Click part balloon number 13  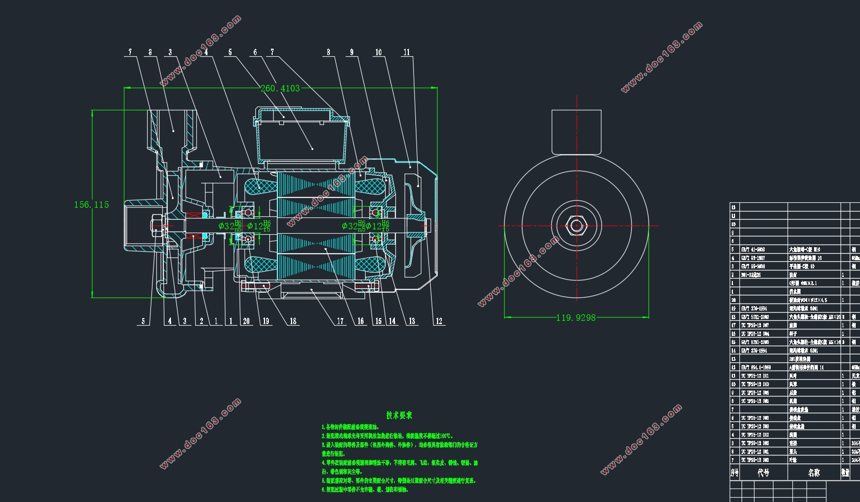412,321
